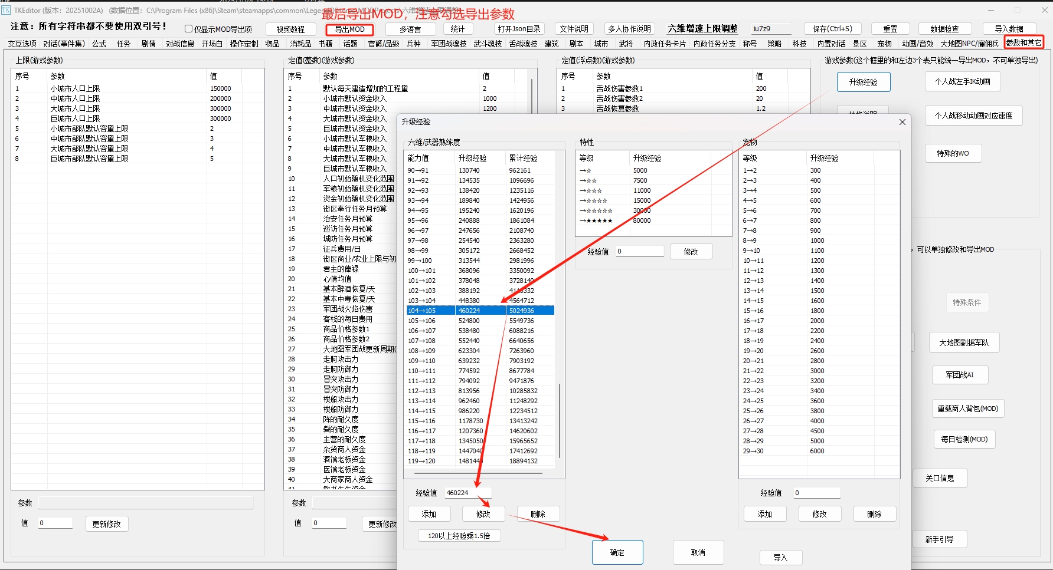Click the TKEditor app icon in title bar
The height and width of the screenshot is (570, 1053).
tap(6, 10)
